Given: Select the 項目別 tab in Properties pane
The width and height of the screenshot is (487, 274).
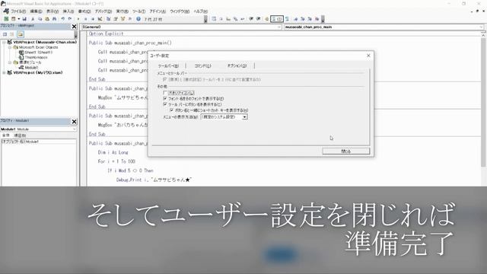Looking at the screenshot, I should pyautogui.click(x=20, y=135).
